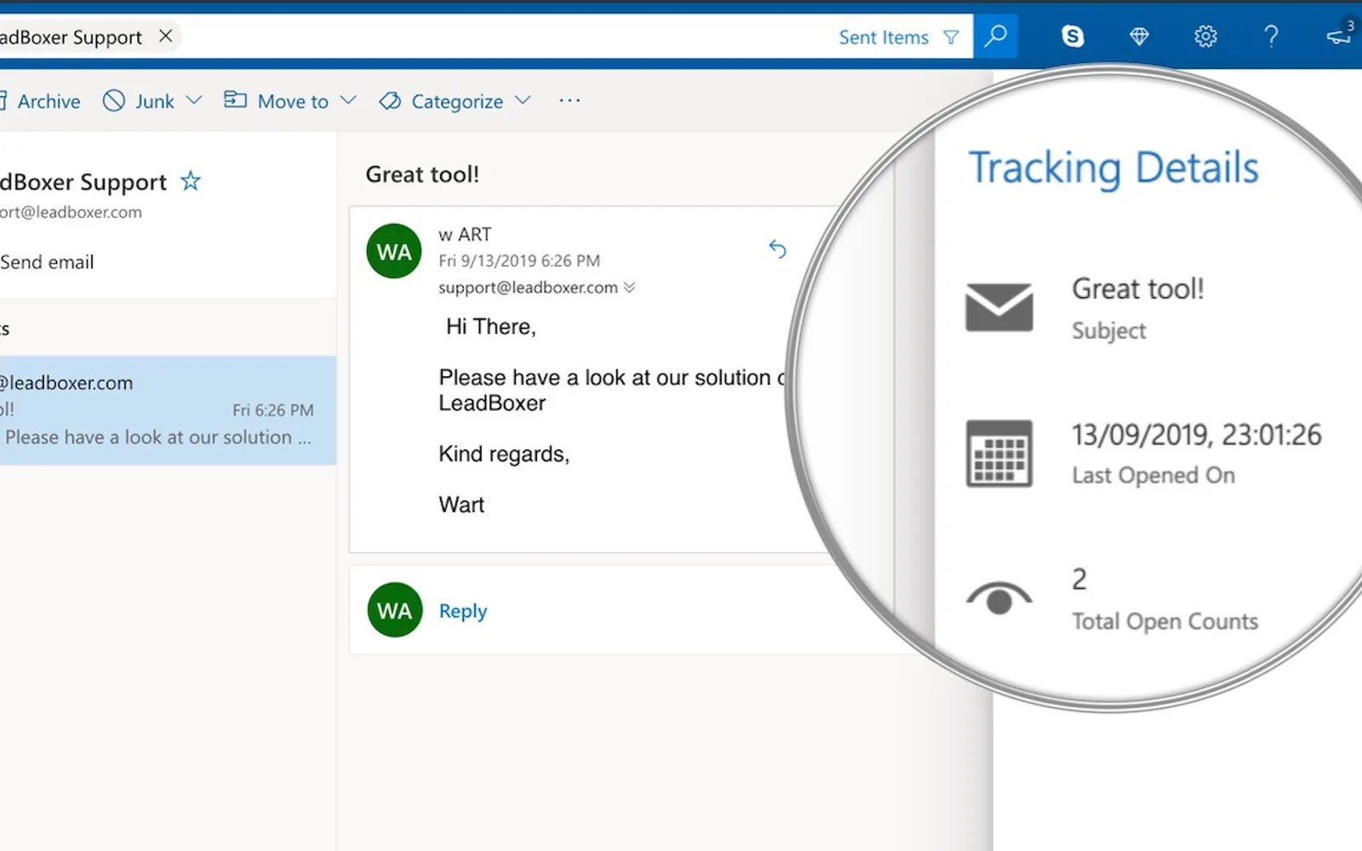Screen dimensions: 1362x851
Task: Open Skype from the header bar
Action: pos(1073,36)
